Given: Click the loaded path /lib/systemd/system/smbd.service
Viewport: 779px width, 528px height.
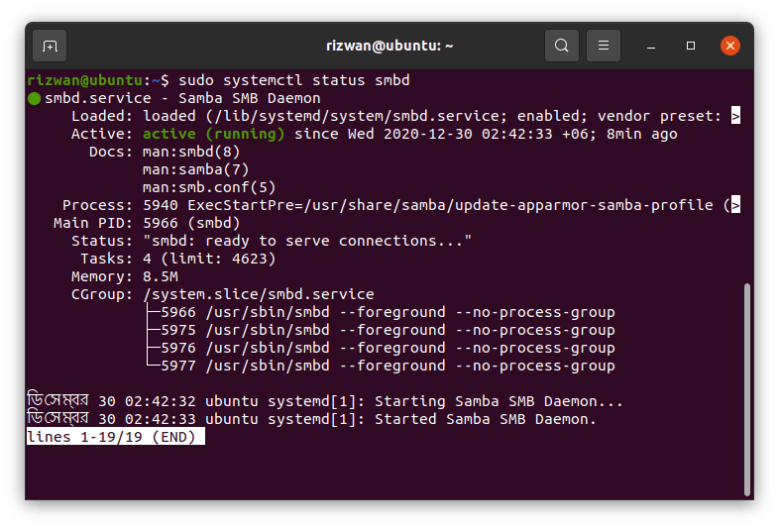Looking at the screenshot, I should (x=356, y=116).
